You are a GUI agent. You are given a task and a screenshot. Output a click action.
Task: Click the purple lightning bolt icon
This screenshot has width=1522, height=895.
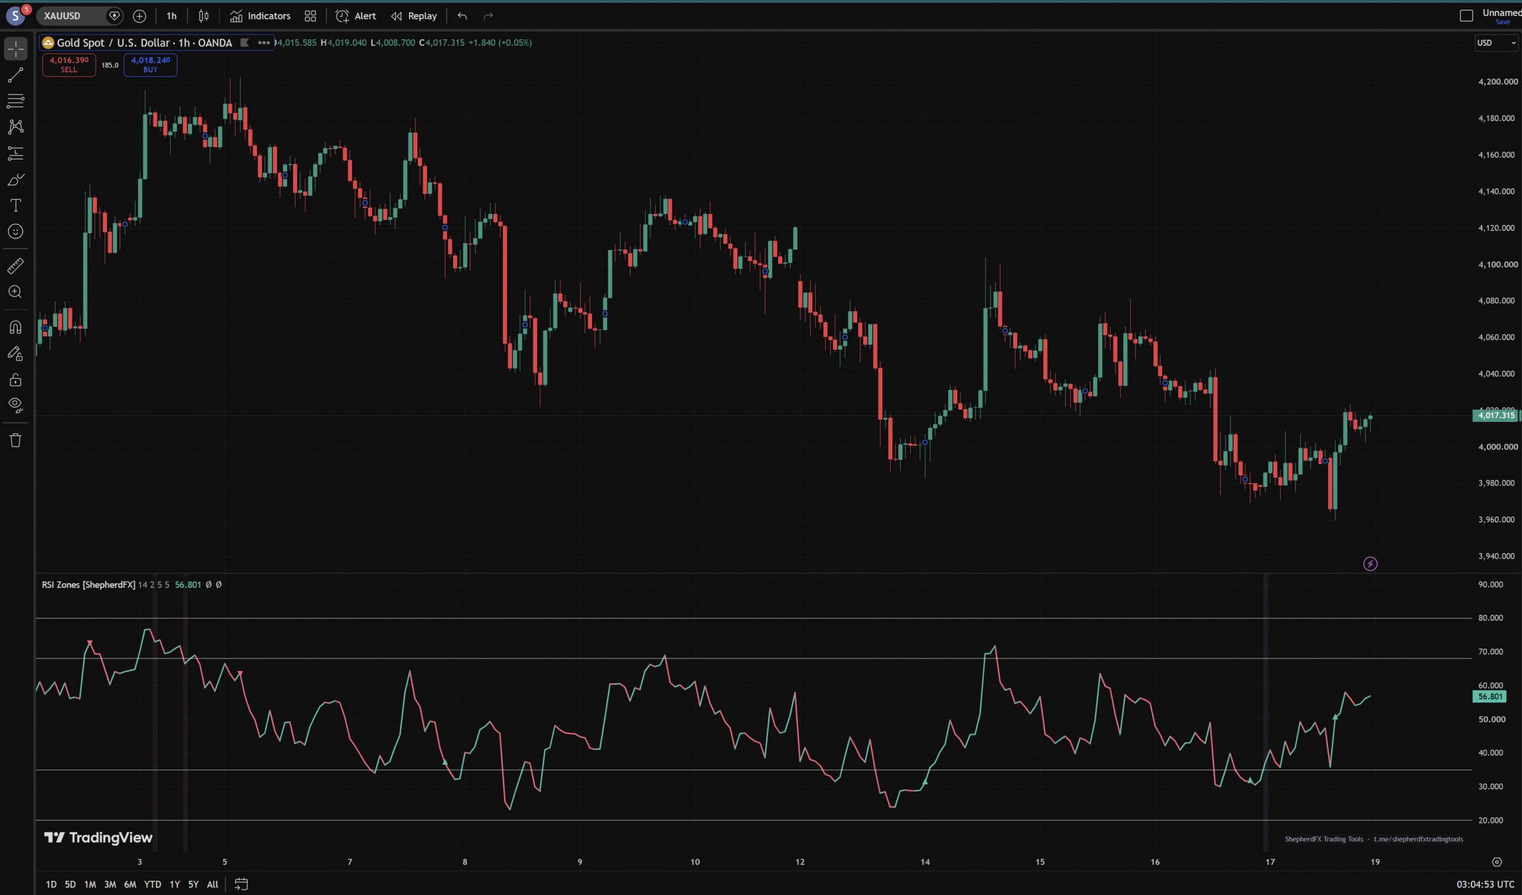pos(1370,564)
